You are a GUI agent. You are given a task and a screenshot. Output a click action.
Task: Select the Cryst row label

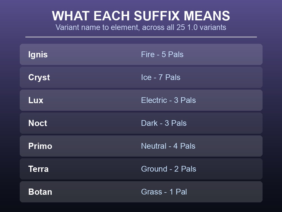pyautogui.click(x=39, y=77)
